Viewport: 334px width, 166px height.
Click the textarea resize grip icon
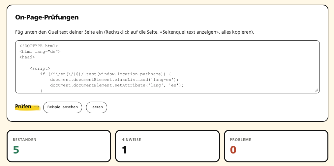pos(317,90)
